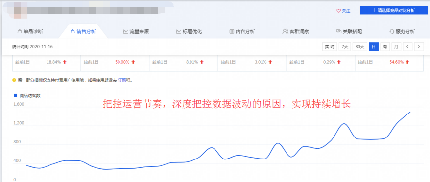Go to next date with right chevron
430x182 pixels.
[419, 47]
